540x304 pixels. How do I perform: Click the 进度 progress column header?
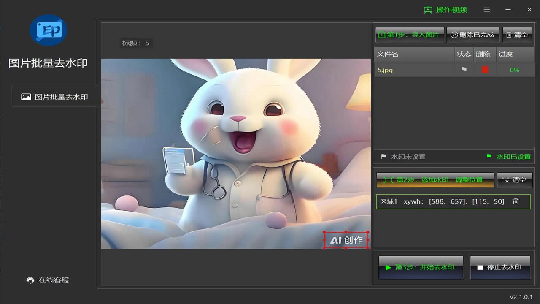pyautogui.click(x=515, y=54)
